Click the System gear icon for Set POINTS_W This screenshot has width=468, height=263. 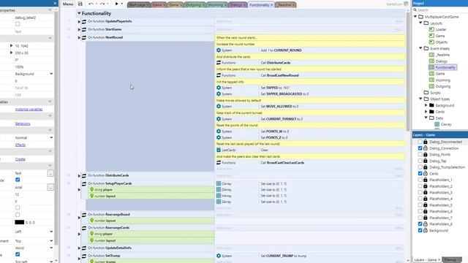(219, 131)
